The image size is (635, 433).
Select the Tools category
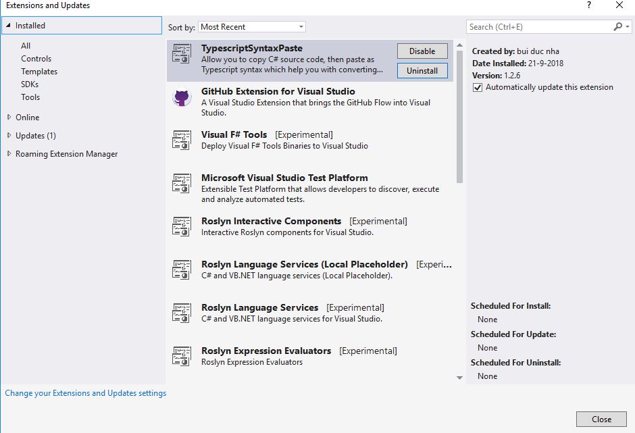click(30, 97)
